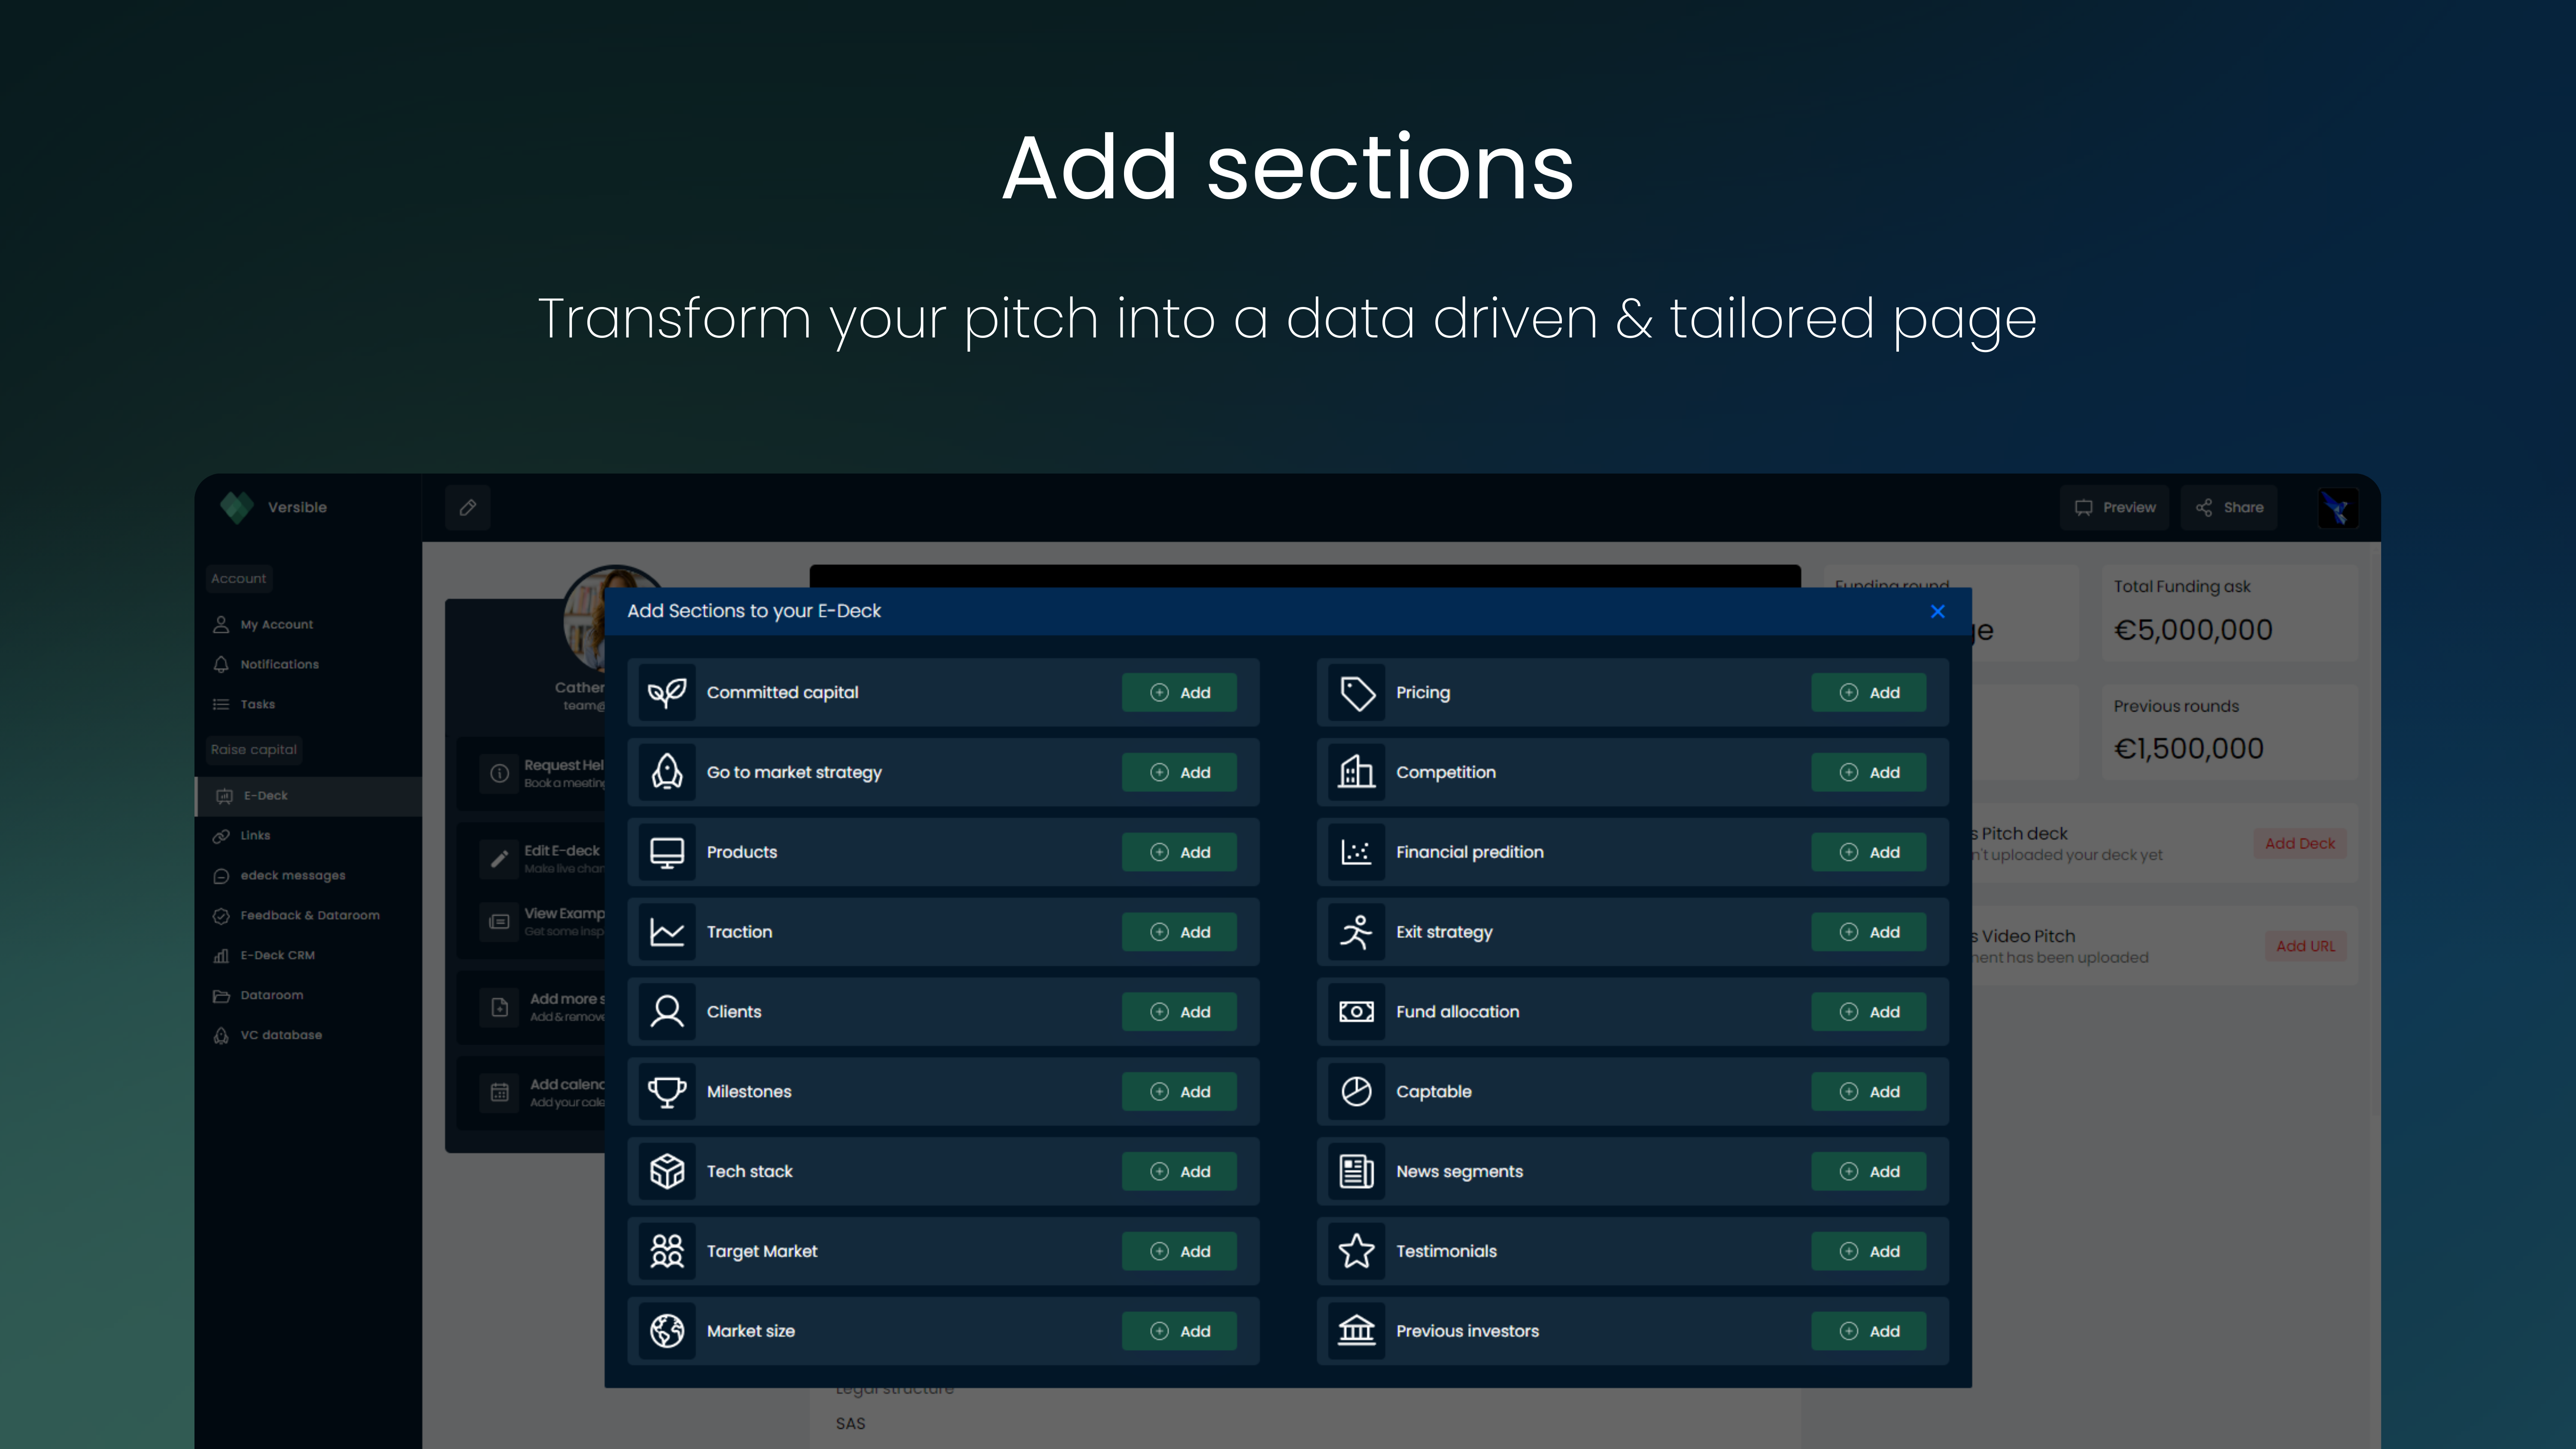Add the Market size section
This screenshot has width=2576, height=1449.
pyautogui.click(x=1179, y=1331)
